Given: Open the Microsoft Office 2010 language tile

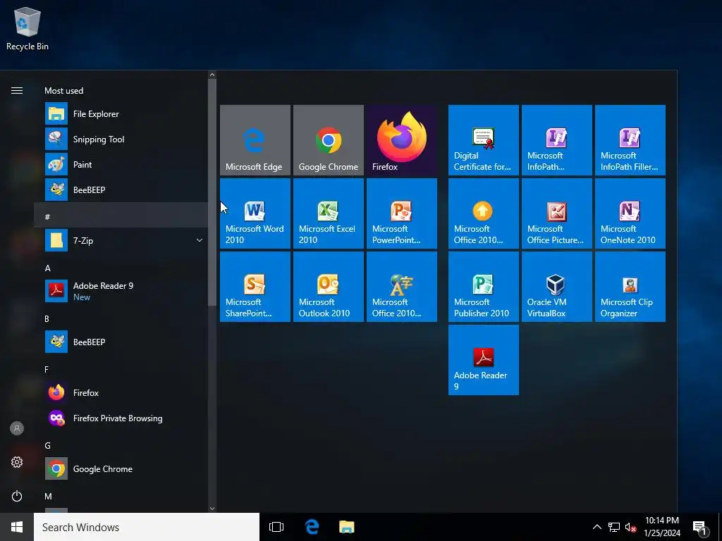Looking at the screenshot, I should pyautogui.click(x=401, y=286).
